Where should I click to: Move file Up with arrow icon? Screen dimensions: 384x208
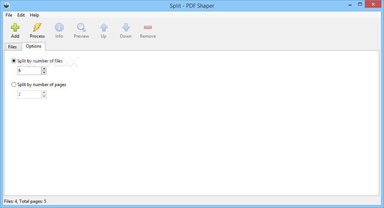tap(104, 27)
